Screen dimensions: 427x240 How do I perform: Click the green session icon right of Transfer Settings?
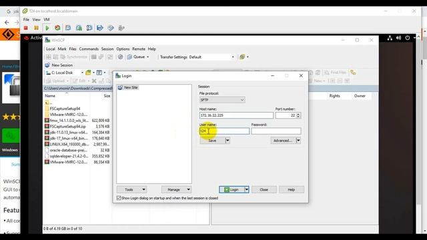(x=242, y=57)
